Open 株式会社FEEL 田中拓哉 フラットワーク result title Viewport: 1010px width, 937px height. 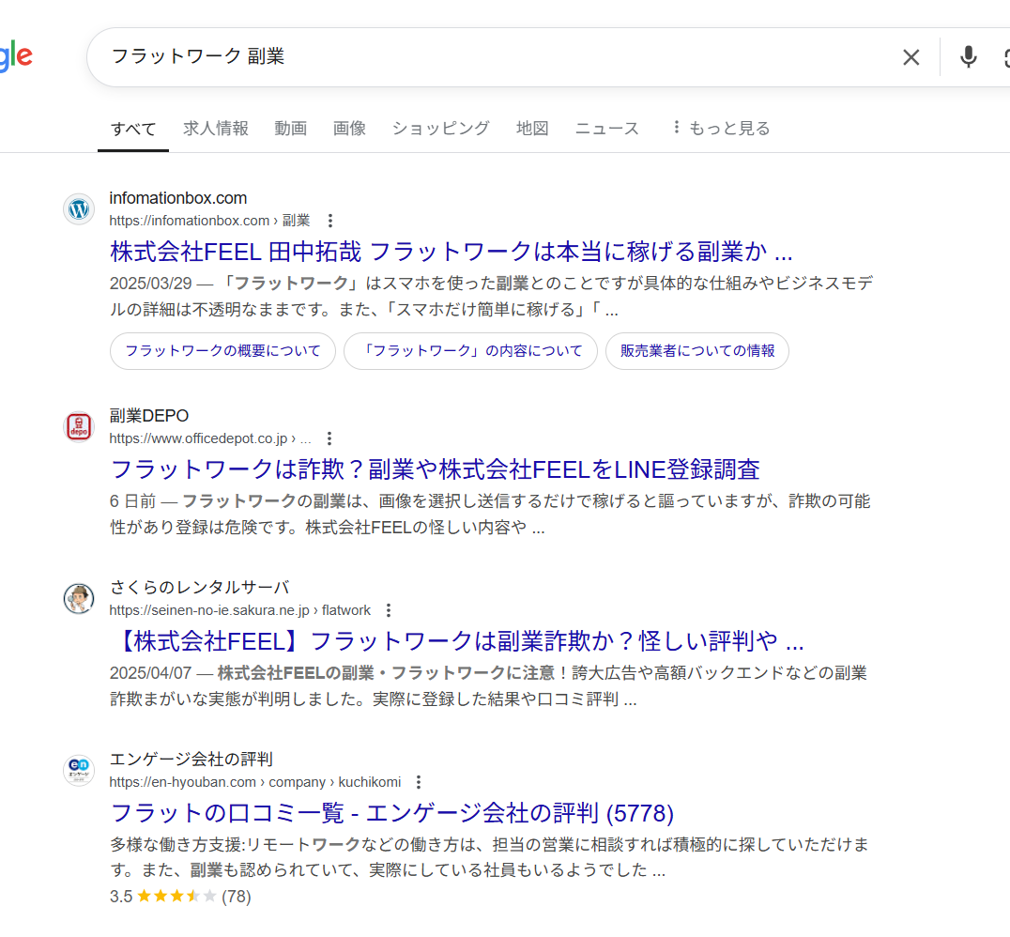[451, 252]
